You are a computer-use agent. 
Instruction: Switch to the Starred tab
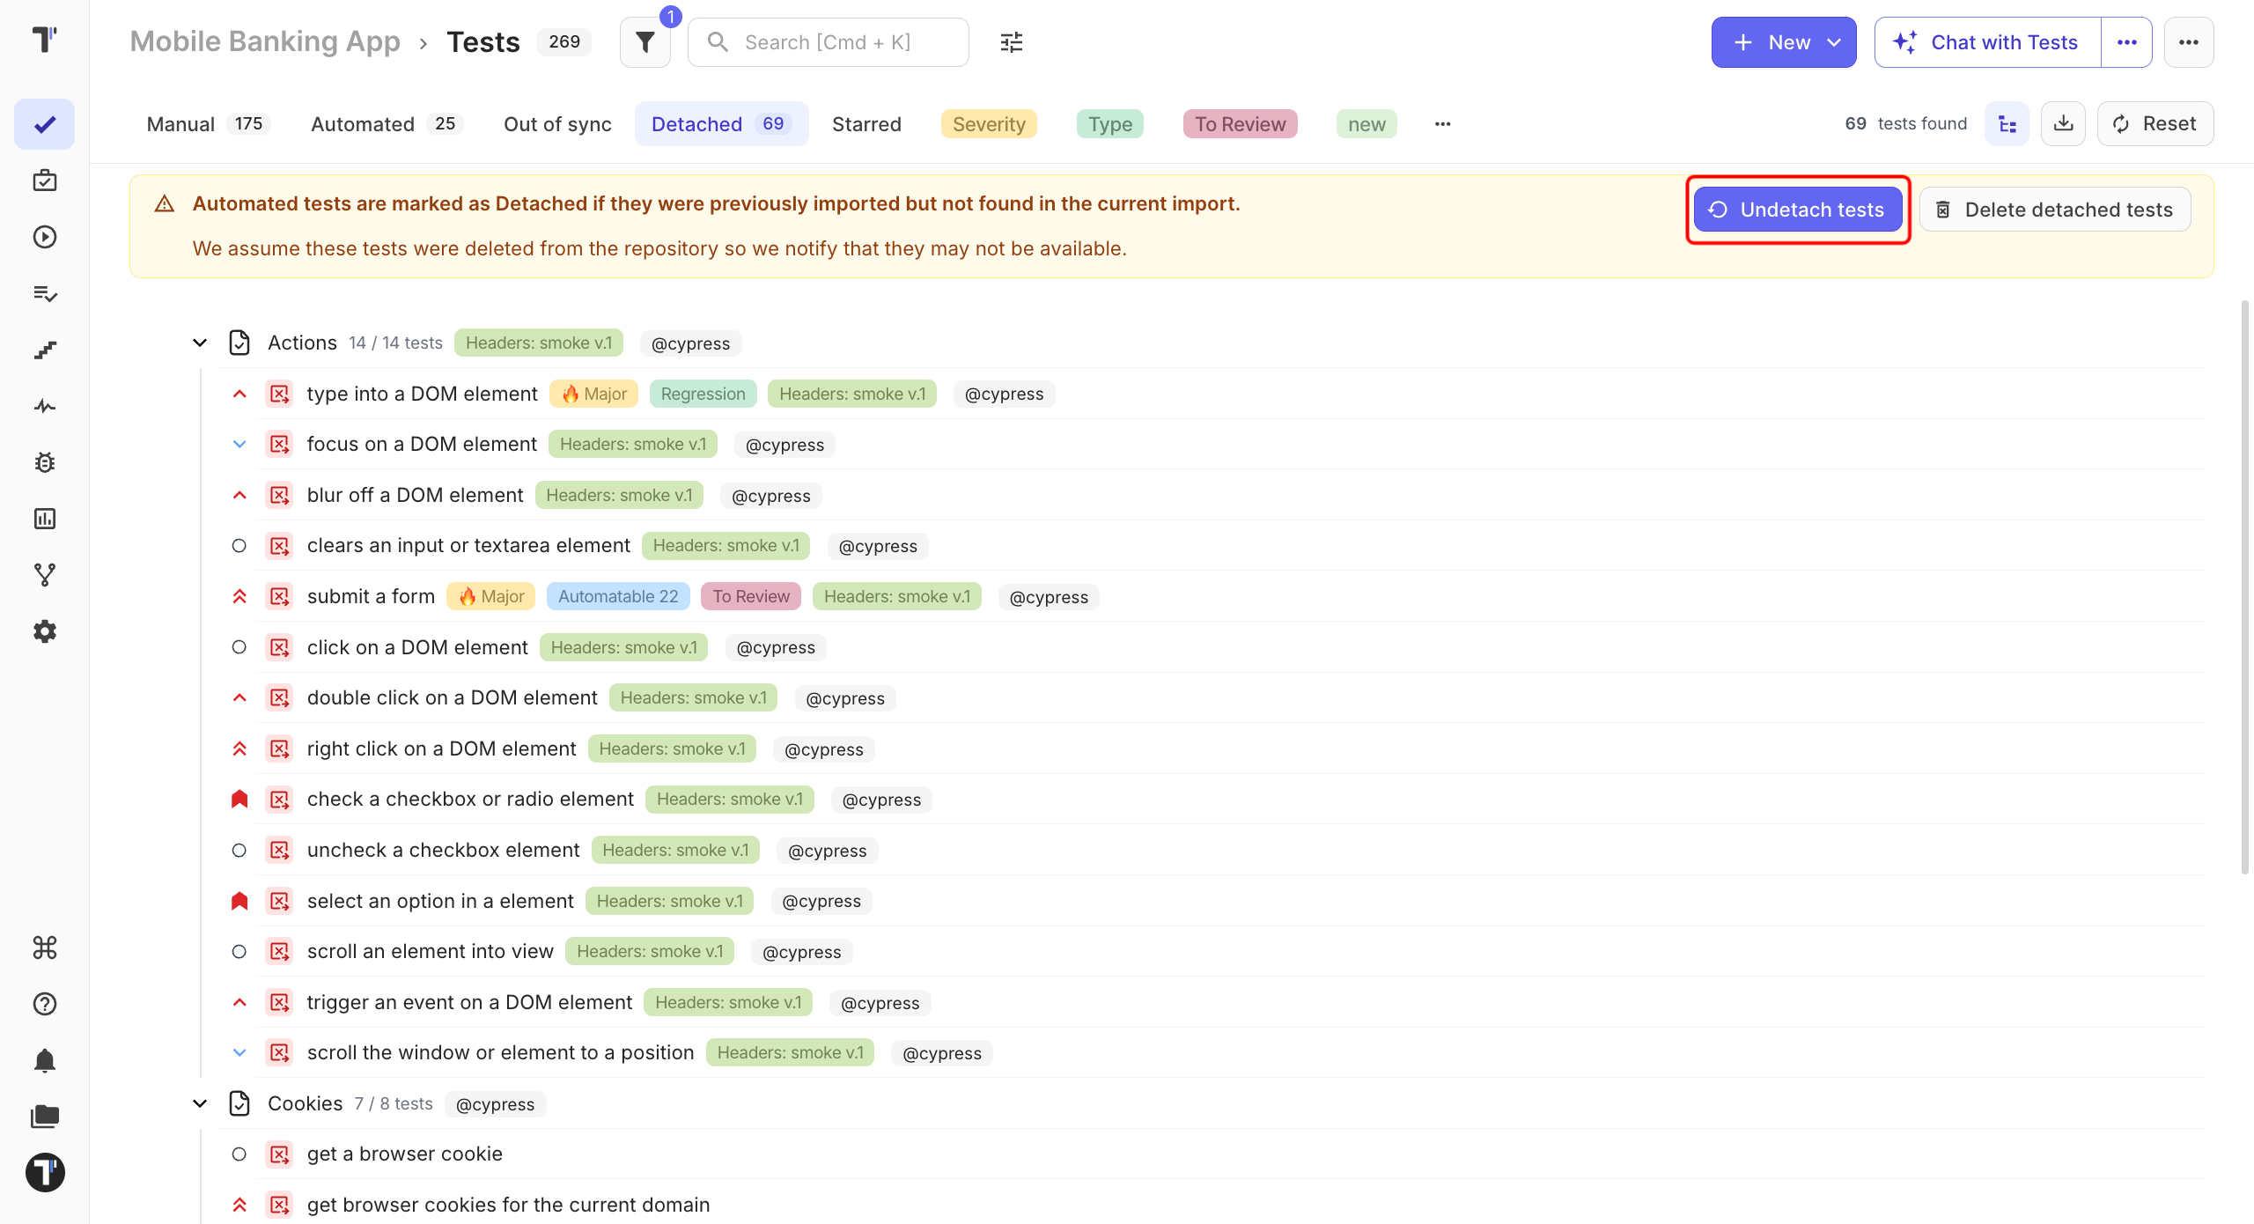pyautogui.click(x=866, y=124)
